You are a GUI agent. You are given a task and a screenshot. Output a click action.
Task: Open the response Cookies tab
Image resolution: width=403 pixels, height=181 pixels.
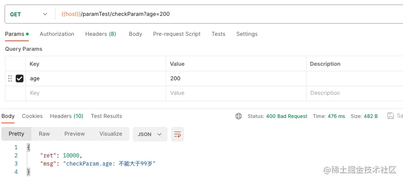(x=32, y=116)
